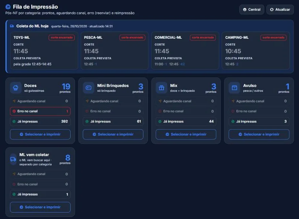This screenshot has height=219, width=299.
Task: Click the send icon in ML vem coletar Aguardando canal
Action: (x=14, y=174)
